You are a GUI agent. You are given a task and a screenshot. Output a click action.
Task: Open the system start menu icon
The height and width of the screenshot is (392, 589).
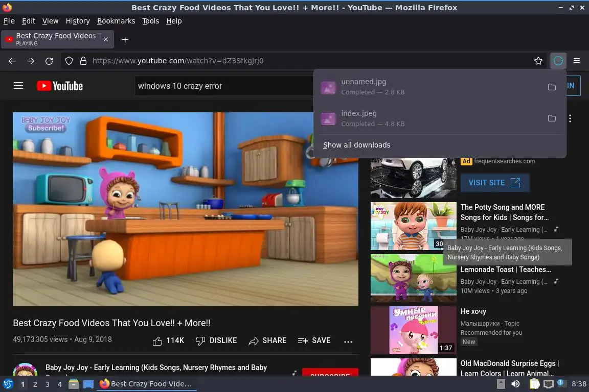point(8,384)
